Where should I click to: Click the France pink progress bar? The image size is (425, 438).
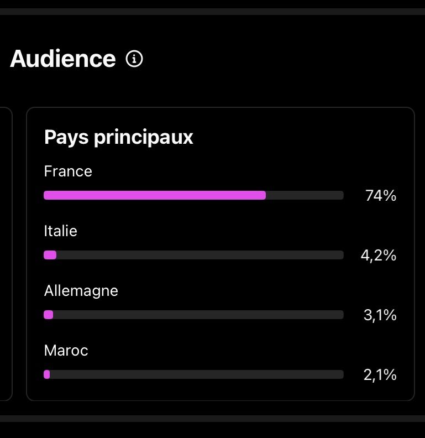155,195
